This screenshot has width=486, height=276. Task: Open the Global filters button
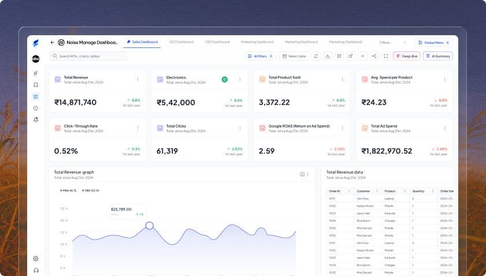click(x=433, y=42)
